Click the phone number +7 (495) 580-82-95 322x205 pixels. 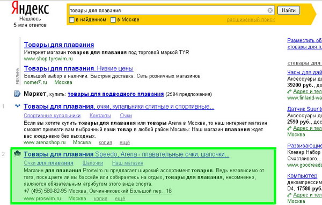[45, 191]
